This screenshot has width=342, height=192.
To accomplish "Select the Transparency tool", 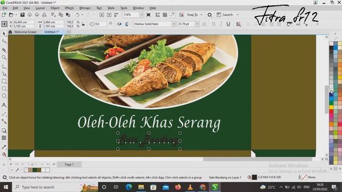I will pos(4,138).
